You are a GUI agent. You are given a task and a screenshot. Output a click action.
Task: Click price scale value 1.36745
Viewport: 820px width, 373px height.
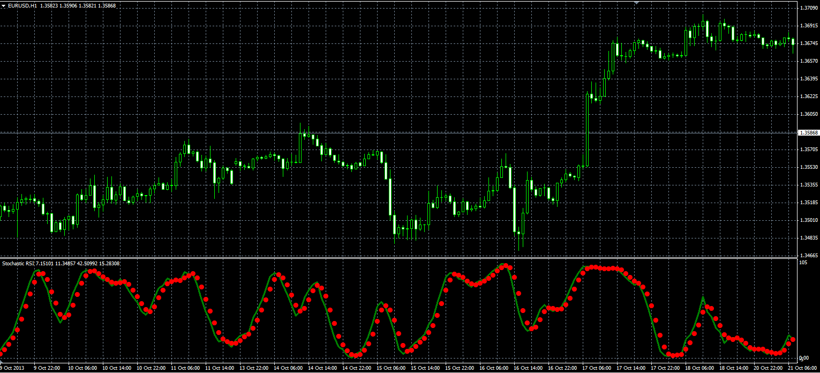coord(809,43)
